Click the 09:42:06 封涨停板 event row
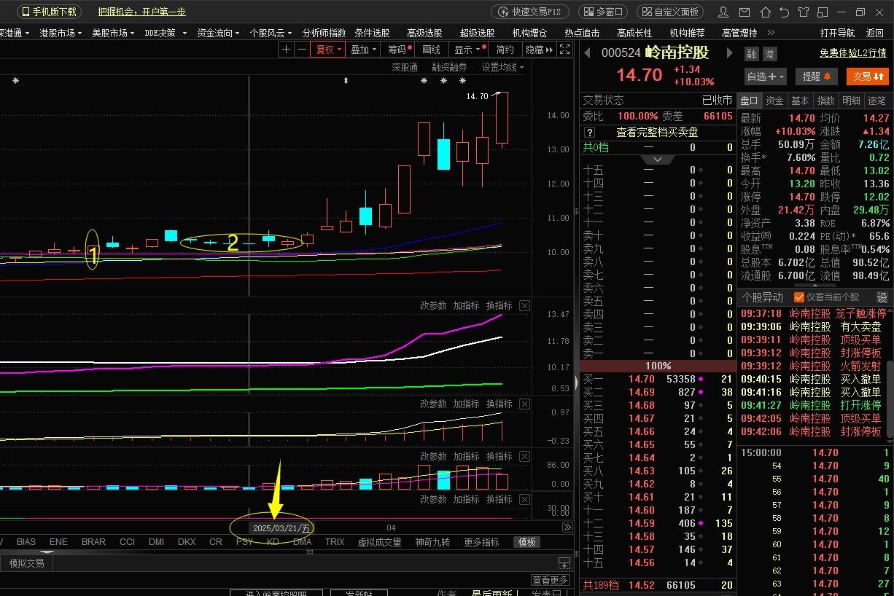 (811, 431)
